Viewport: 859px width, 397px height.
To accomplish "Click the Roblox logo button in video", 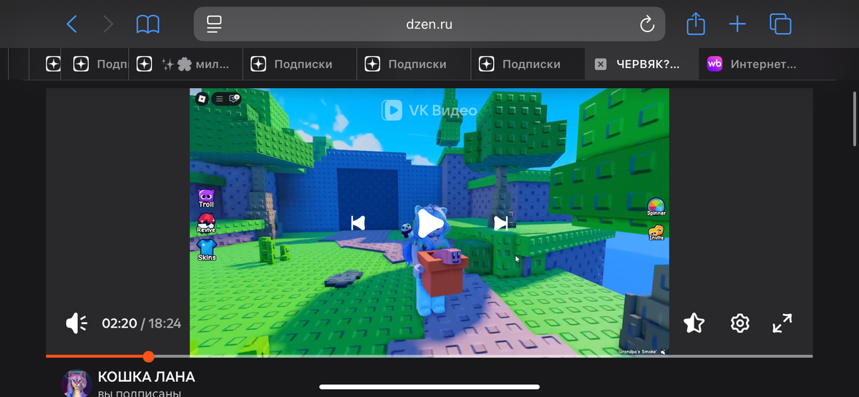I will [202, 99].
